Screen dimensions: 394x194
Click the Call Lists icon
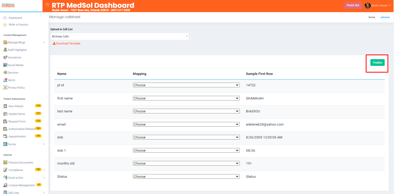click(5, 192)
